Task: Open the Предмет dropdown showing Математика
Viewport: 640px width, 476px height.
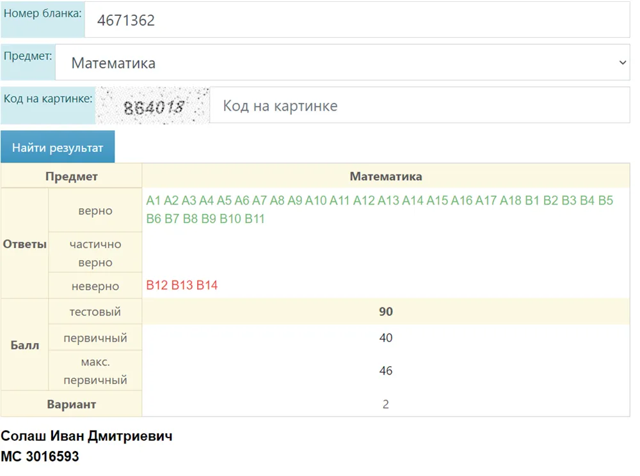Action: 342,63
